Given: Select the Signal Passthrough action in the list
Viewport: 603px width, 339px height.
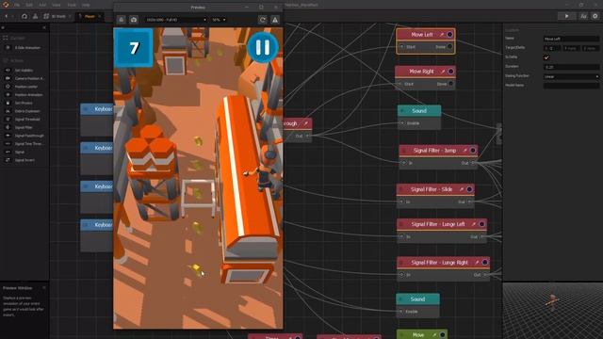Looking at the screenshot, I should (x=24, y=136).
